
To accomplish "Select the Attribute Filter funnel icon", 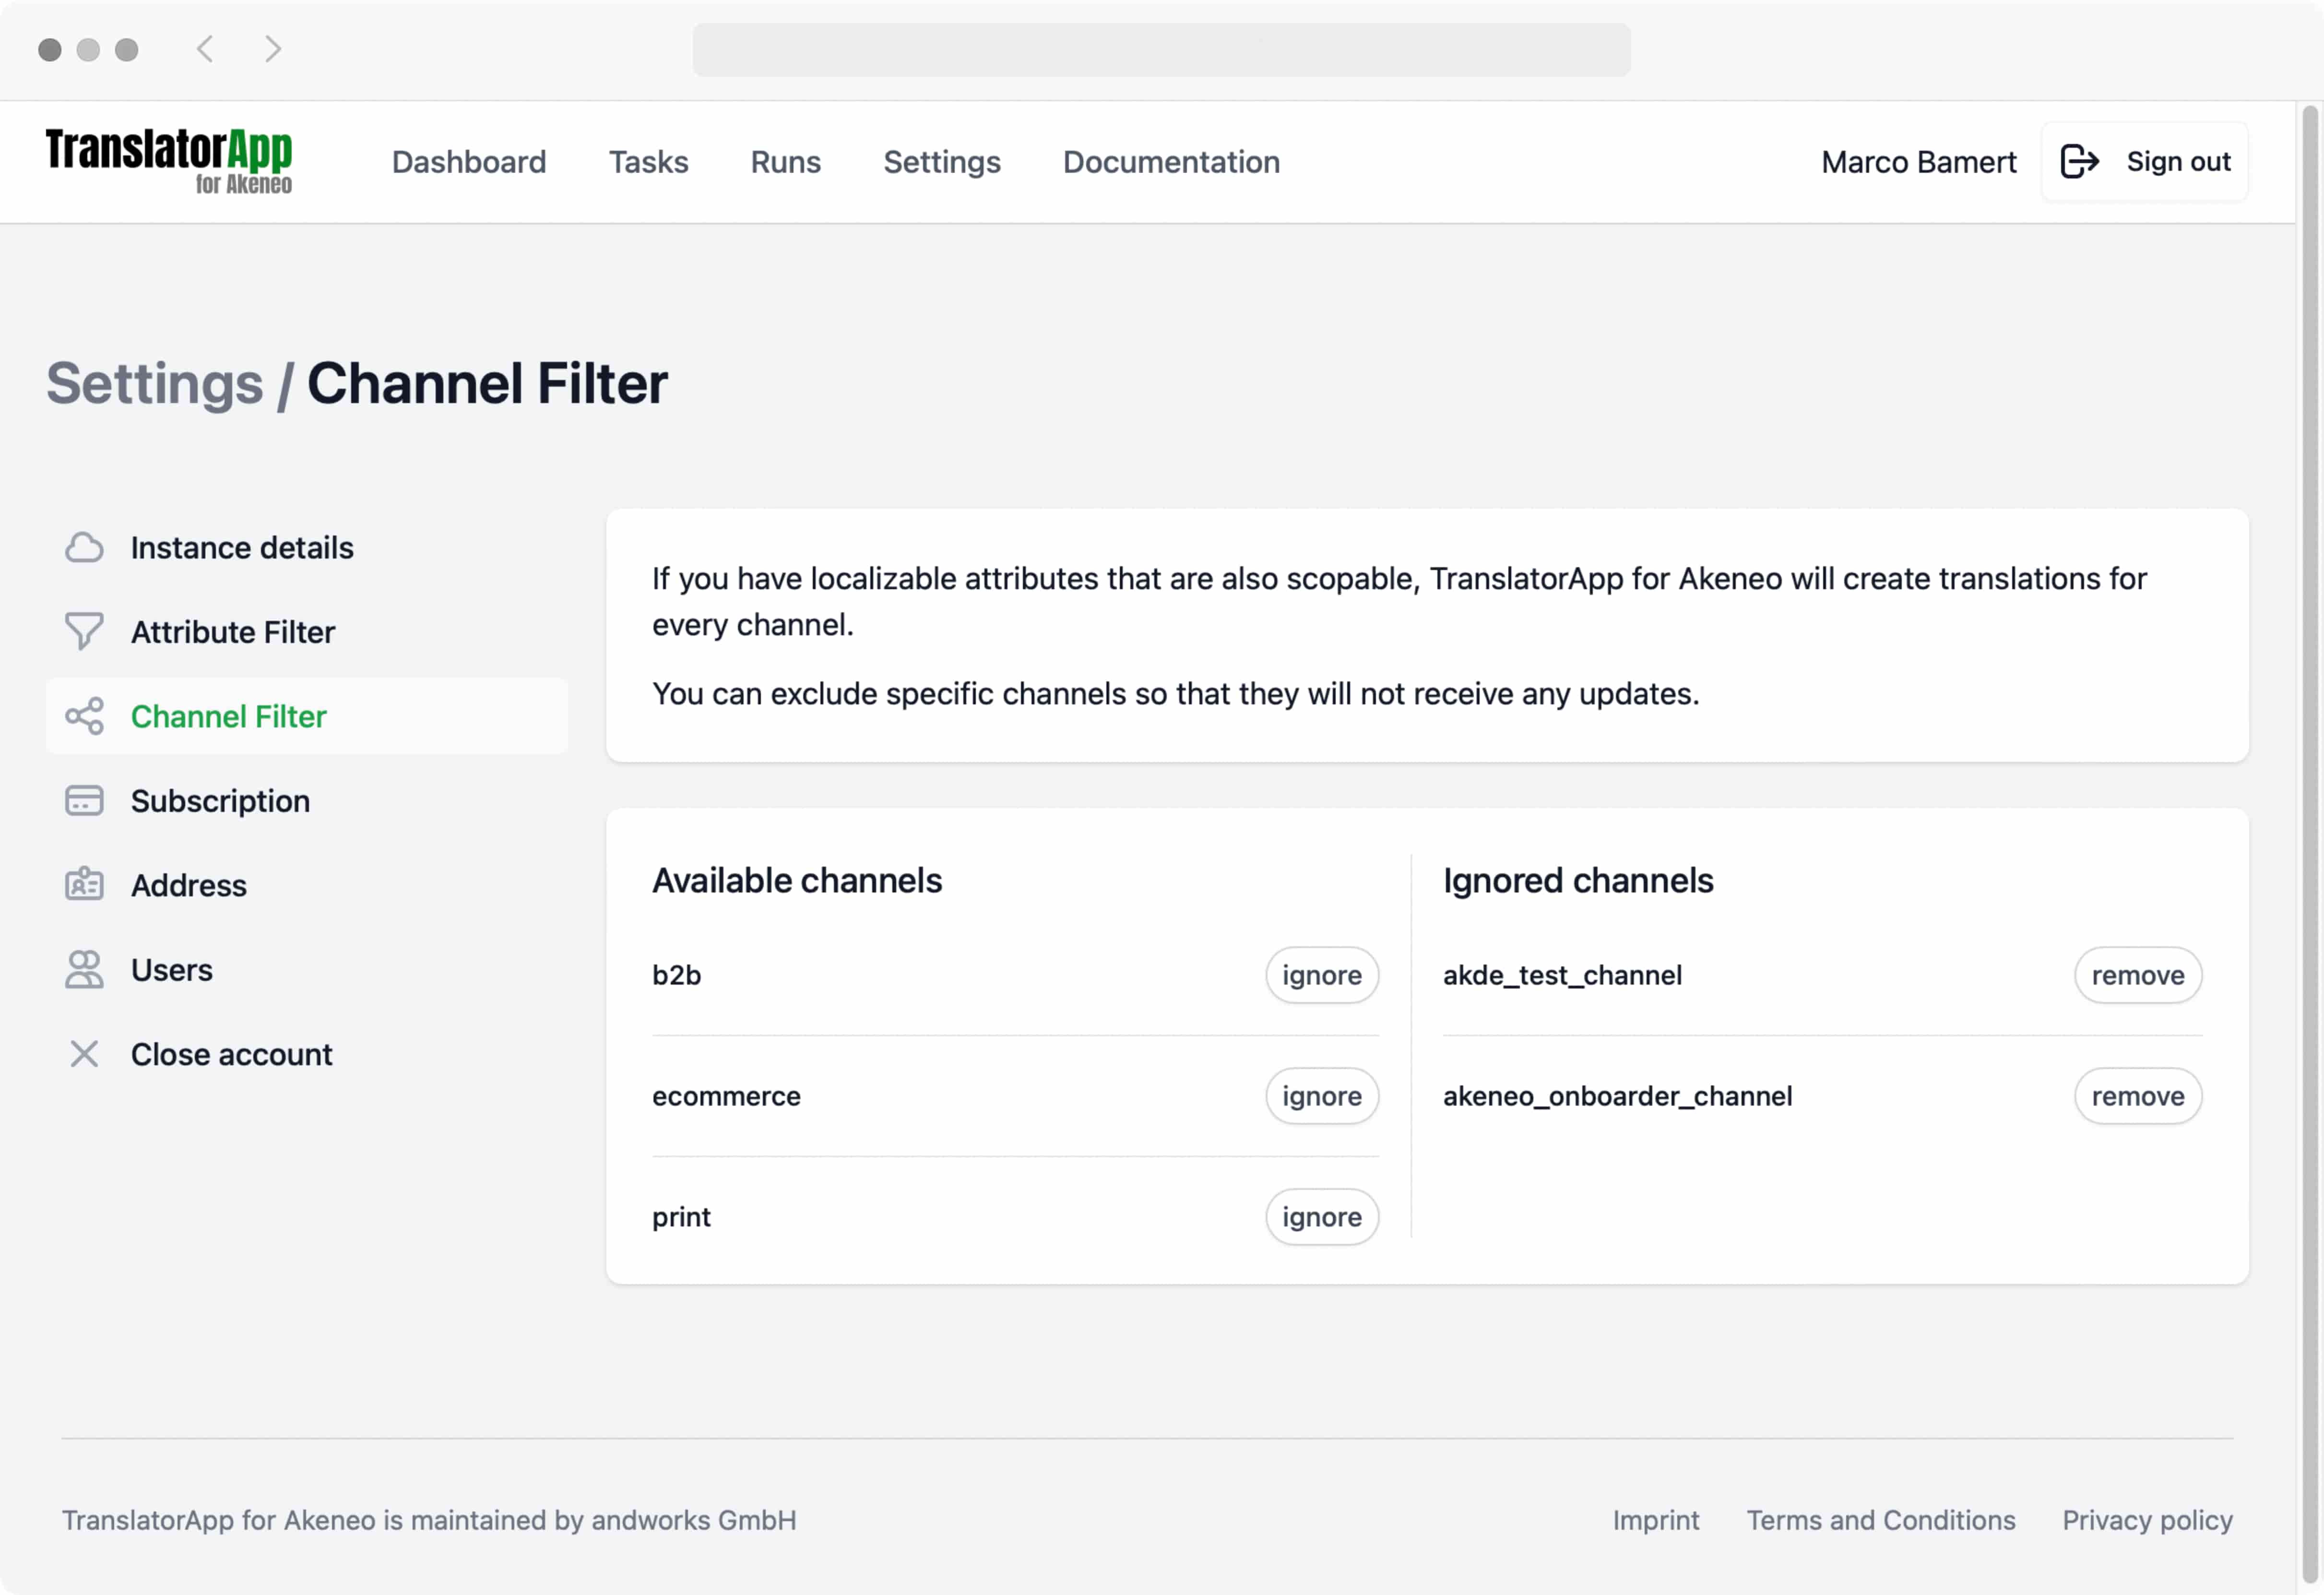I will click(x=84, y=631).
